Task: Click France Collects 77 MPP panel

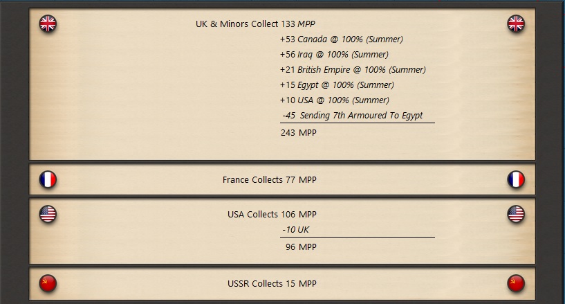Action: click(x=282, y=179)
